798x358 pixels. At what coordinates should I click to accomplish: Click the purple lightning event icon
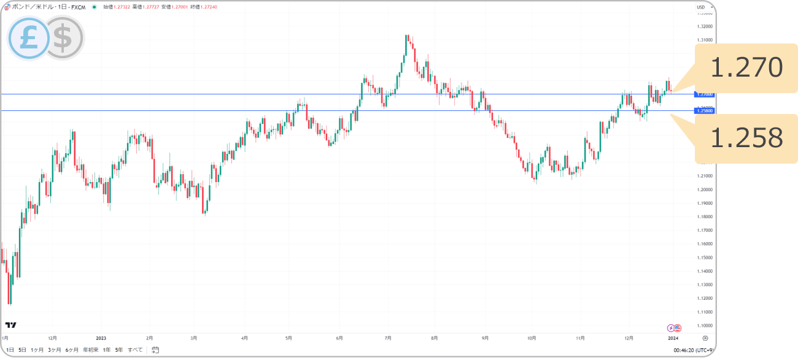click(x=671, y=328)
